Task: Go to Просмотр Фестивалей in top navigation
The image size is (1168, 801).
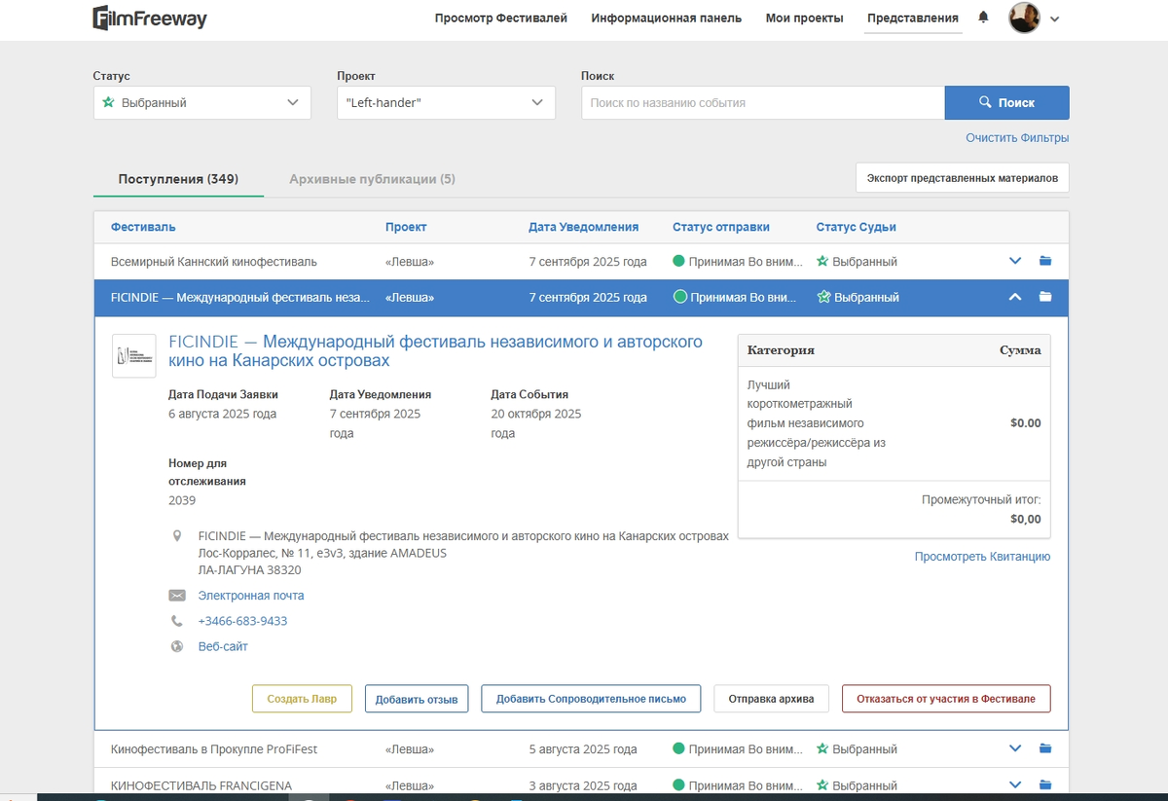Action: coord(501,18)
